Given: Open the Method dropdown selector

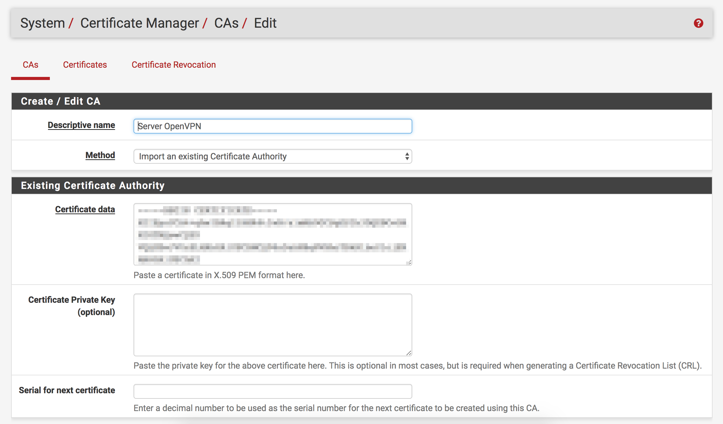Looking at the screenshot, I should pos(272,156).
